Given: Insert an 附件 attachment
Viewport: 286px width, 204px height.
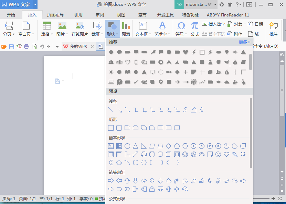Looking at the screenshot, I should point(235,34).
